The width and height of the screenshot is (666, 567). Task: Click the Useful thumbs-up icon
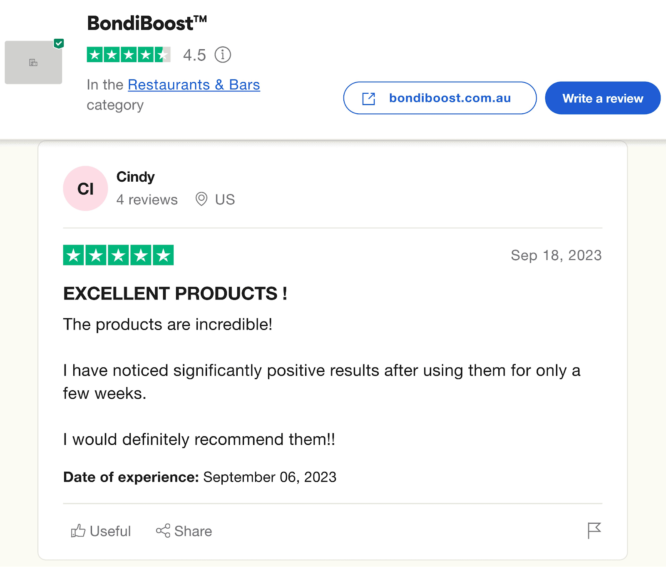(x=77, y=531)
